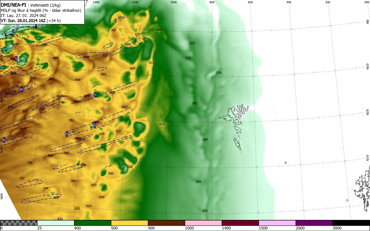
Task: Click the '12W' longitude label
Action: (135, 2)
